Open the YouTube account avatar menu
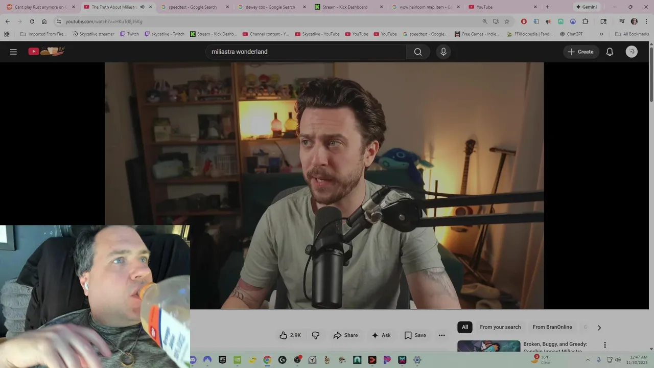 (632, 52)
